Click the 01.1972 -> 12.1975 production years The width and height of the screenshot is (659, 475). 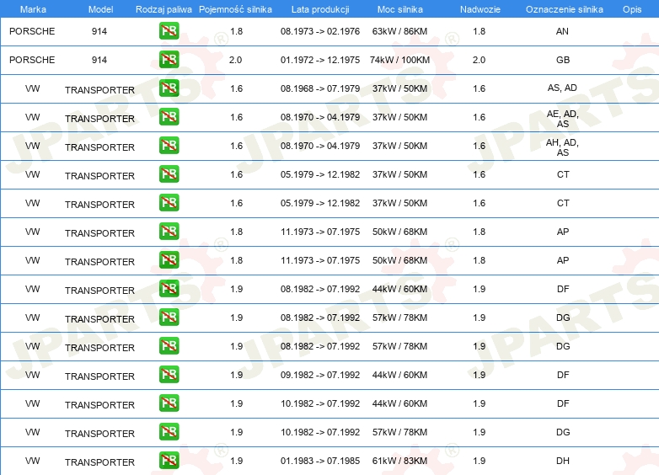coord(320,60)
